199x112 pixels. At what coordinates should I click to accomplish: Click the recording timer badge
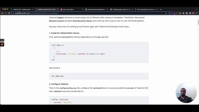click(x=2, y=40)
